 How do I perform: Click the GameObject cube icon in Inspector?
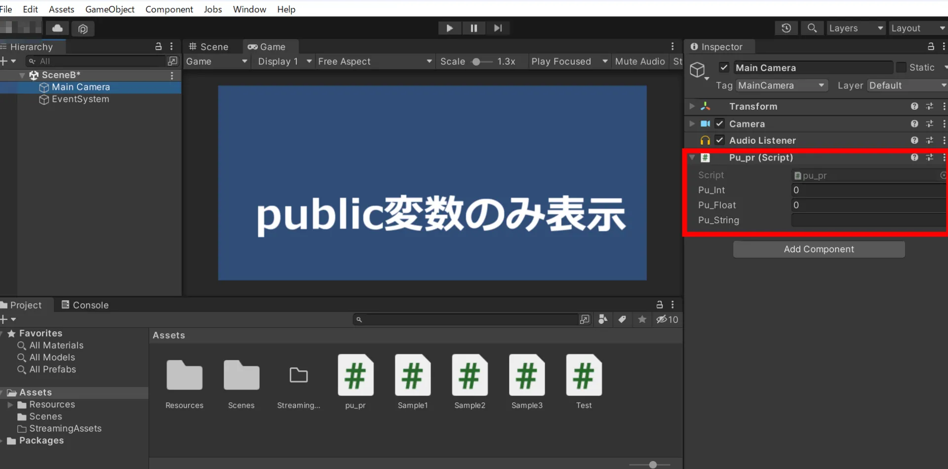(x=697, y=70)
